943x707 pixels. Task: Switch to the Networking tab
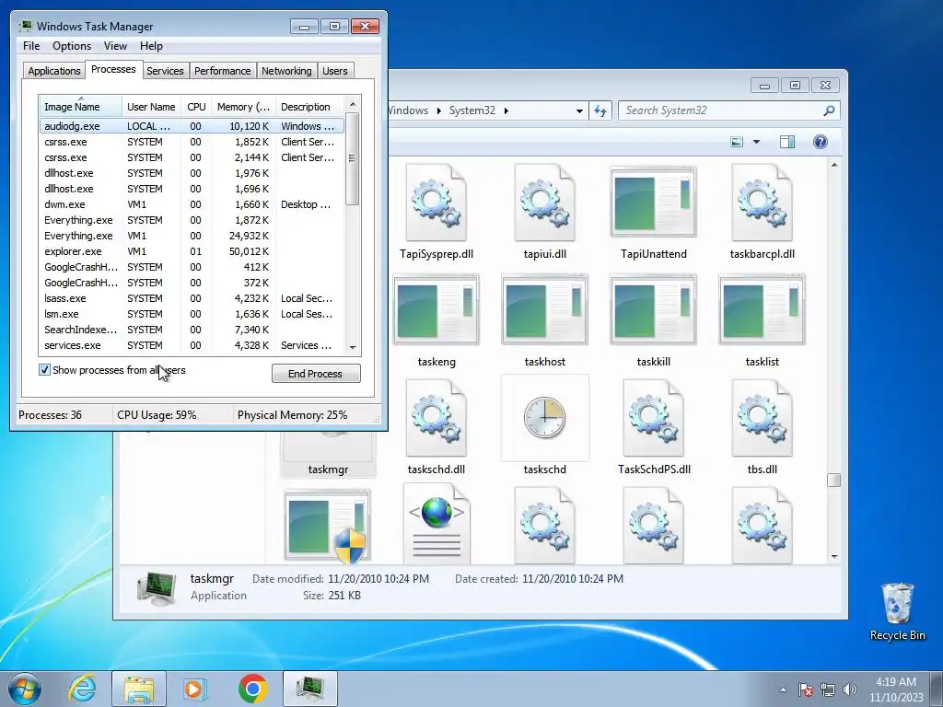click(286, 70)
